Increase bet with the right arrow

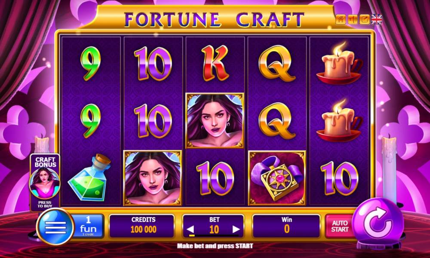236,230
